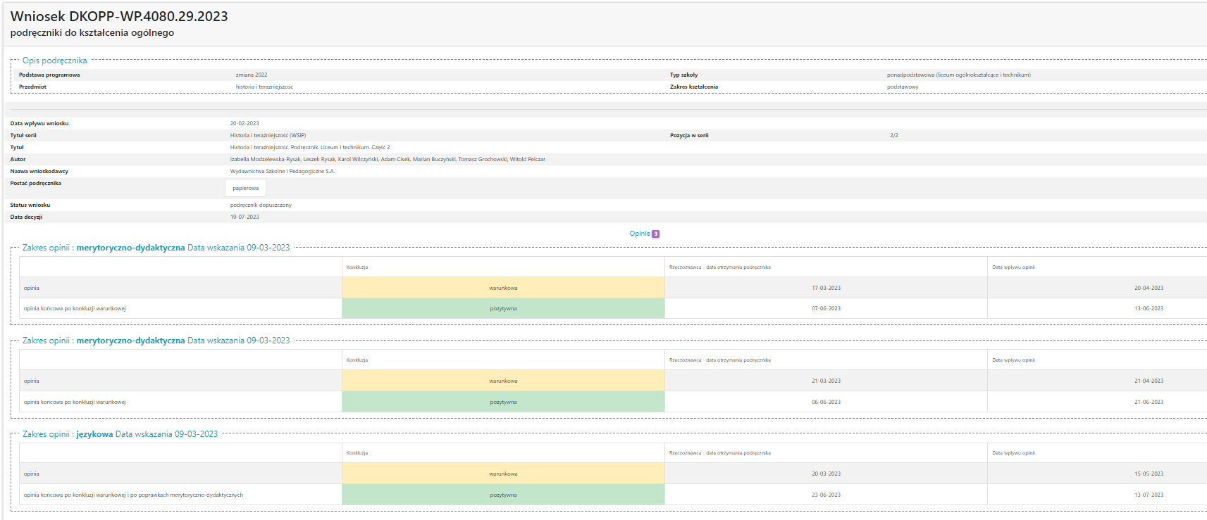Viewport: 1207px width, 520px height.
Task: Click the authors list starting with Izabella Modzelewska-Rysak
Action: point(388,159)
